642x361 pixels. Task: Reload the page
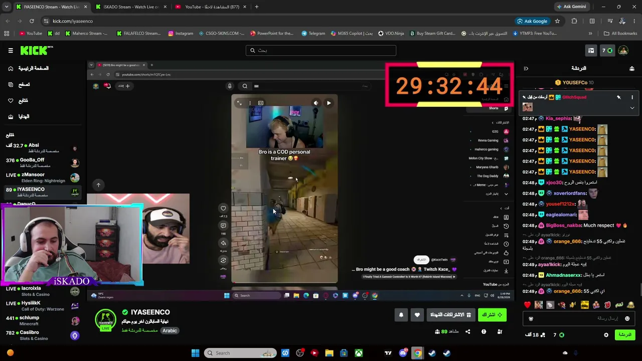click(x=32, y=21)
